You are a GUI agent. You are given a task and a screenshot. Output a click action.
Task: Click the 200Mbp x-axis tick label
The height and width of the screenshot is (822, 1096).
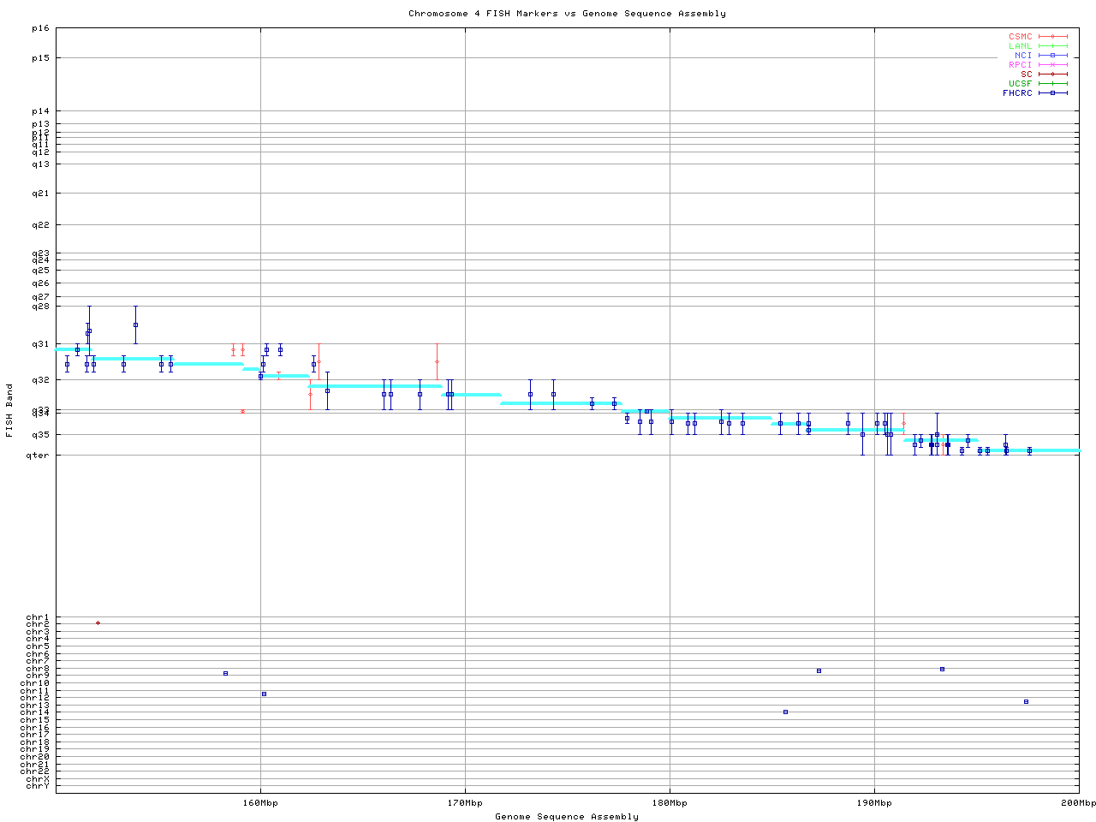pyautogui.click(x=1078, y=803)
